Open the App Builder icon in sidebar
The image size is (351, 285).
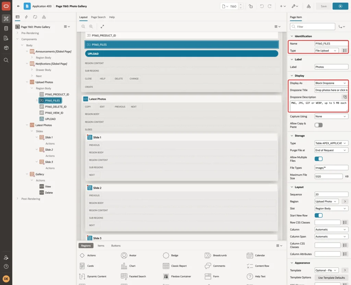pos(6,19)
